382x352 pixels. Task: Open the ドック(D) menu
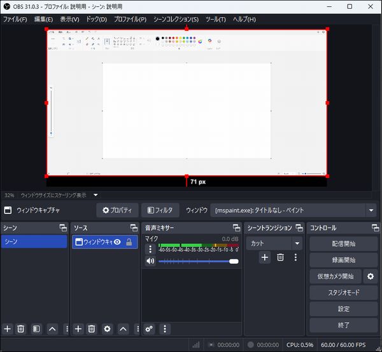[97, 19]
